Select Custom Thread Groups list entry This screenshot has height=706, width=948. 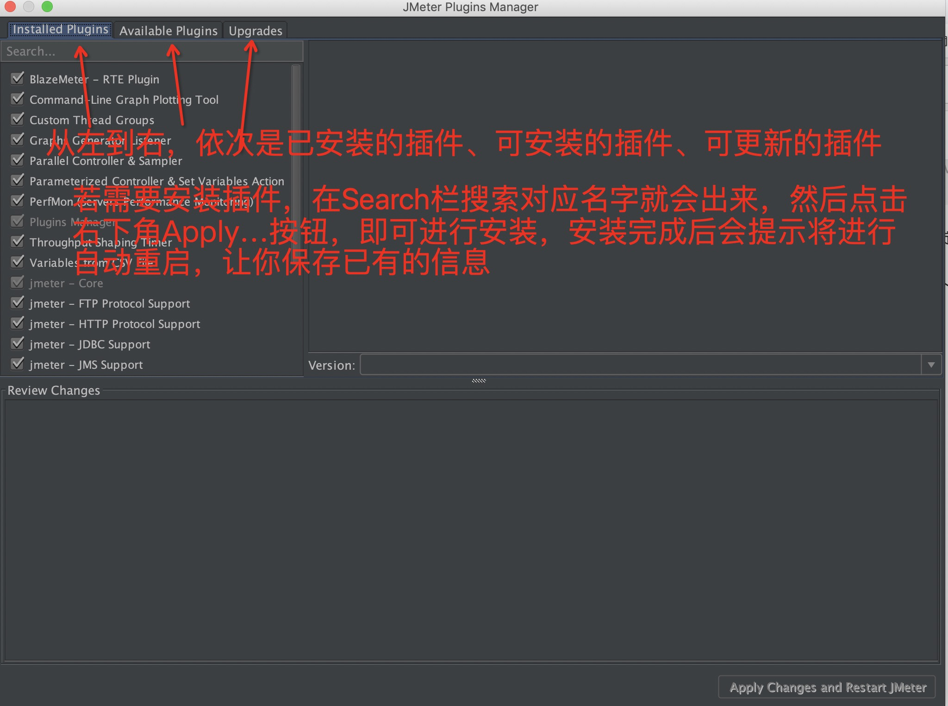tap(92, 120)
